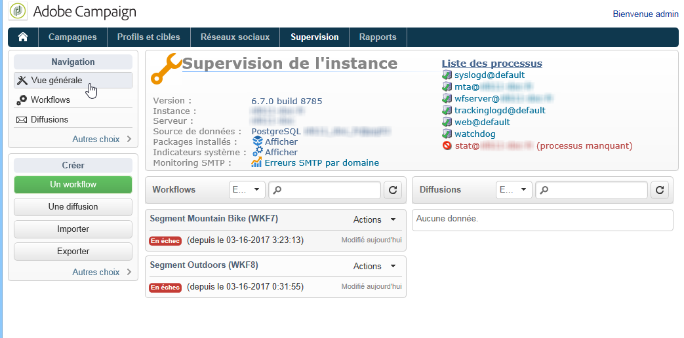Open Actions menu for Segment Outdoors
This screenshot has width=684, height=338.
click(374, 267)
